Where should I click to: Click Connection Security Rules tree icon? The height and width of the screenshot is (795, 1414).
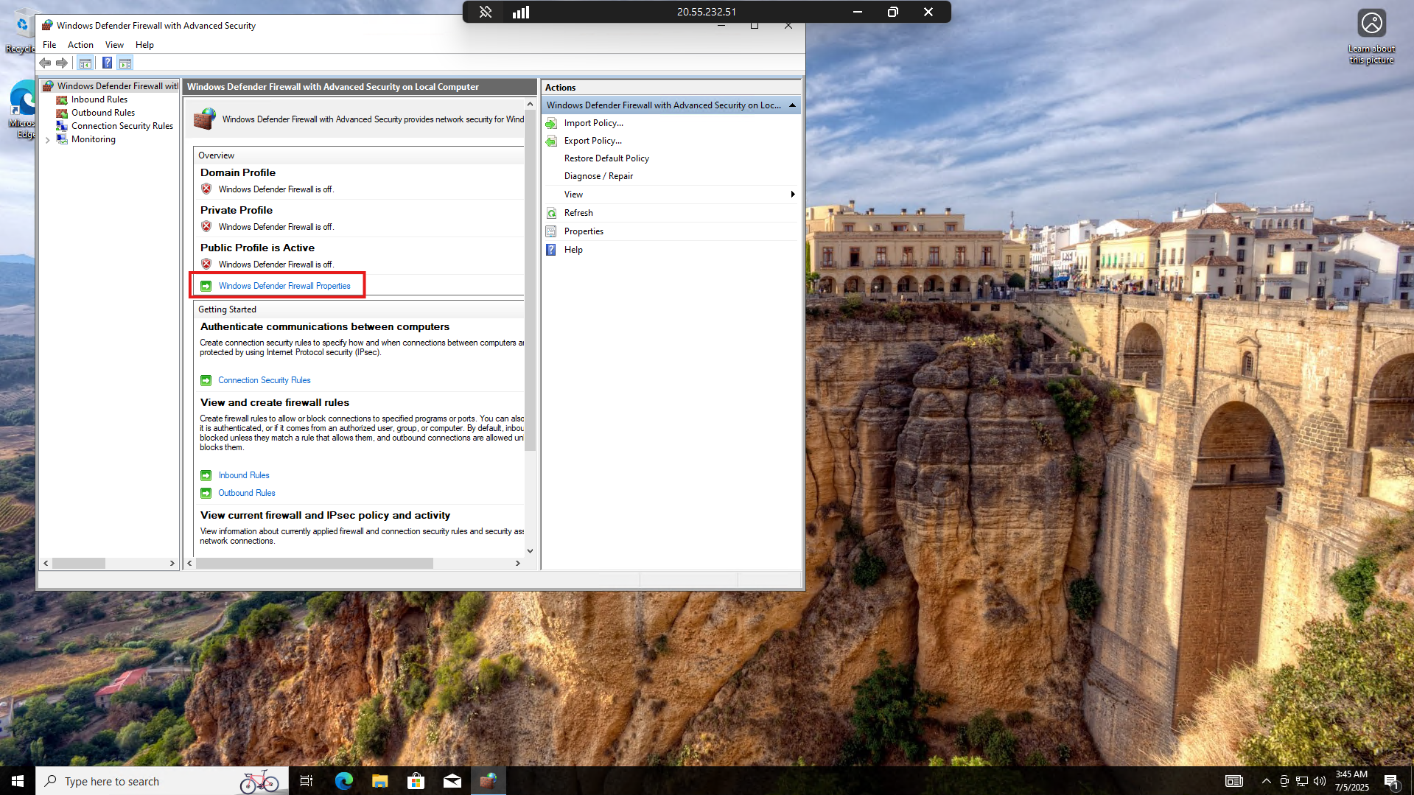tap(62, 126)
